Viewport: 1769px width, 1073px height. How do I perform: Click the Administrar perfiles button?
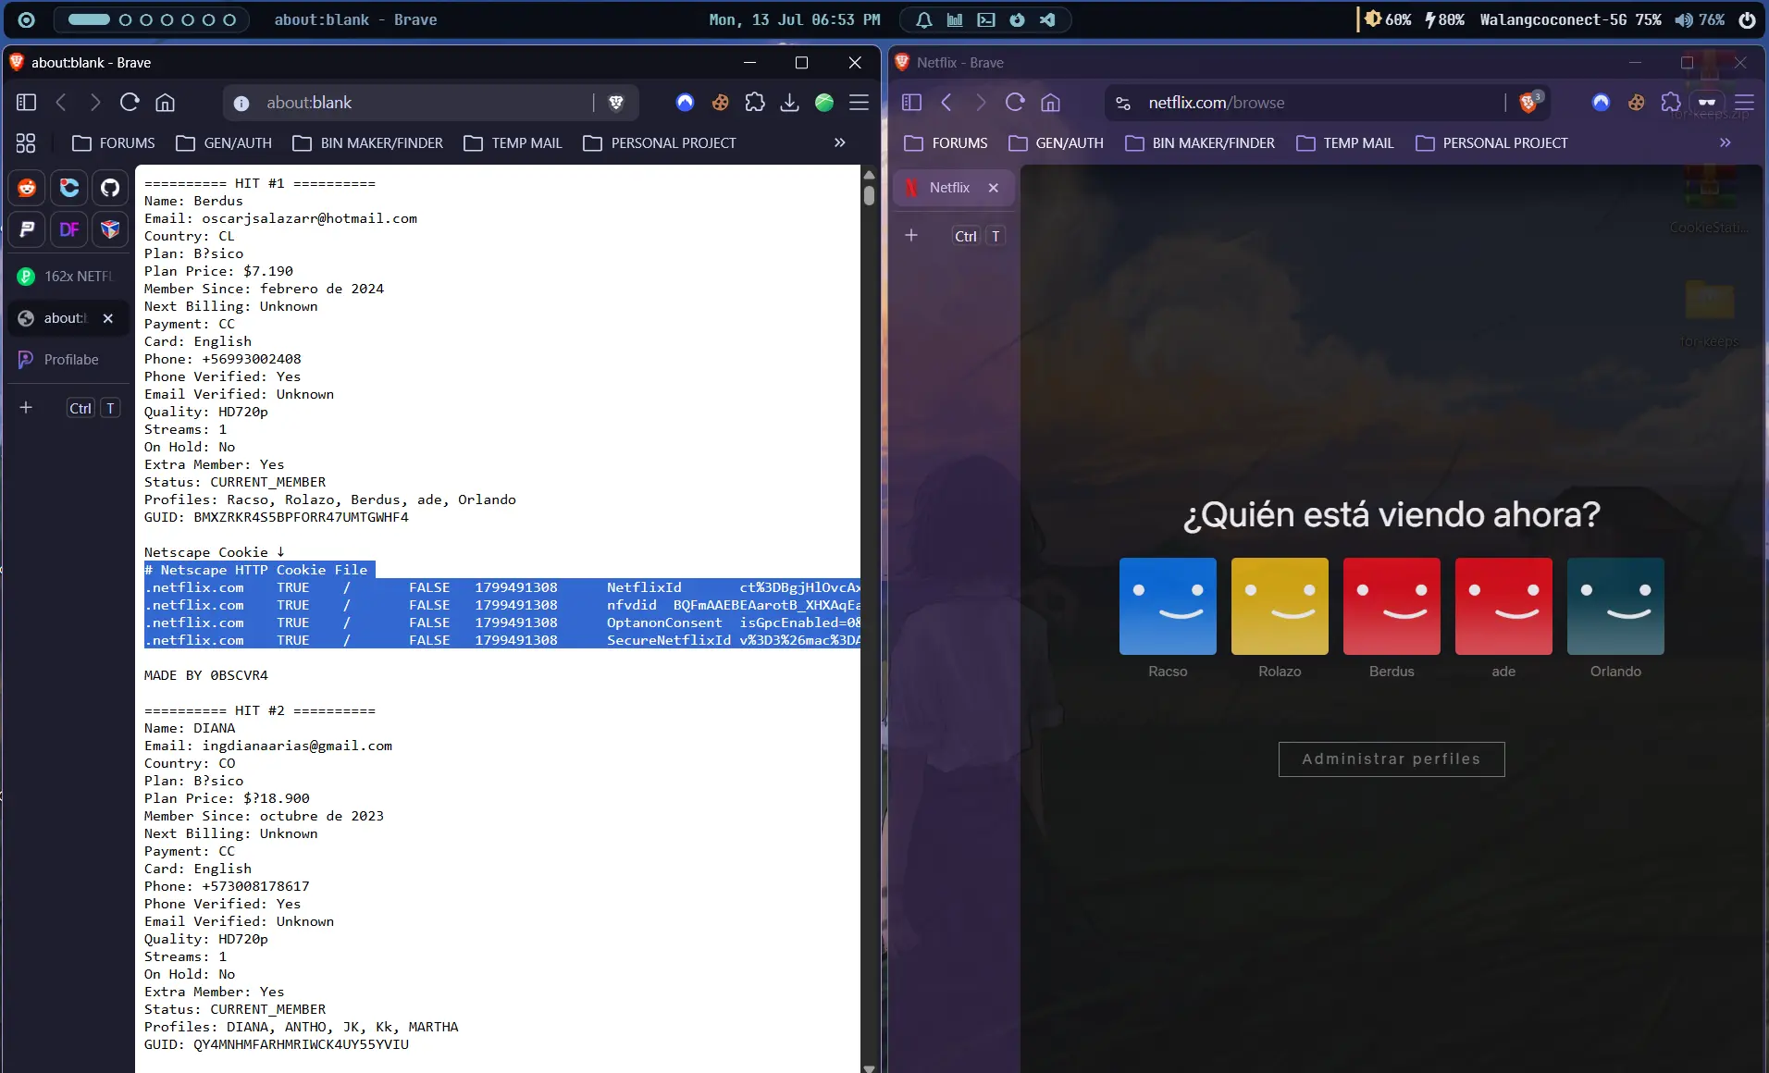point(1392,759)
